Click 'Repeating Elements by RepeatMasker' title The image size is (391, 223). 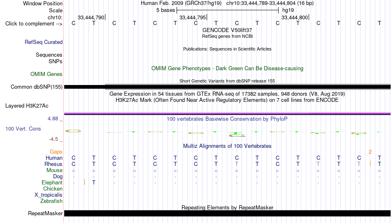(227, 207)
